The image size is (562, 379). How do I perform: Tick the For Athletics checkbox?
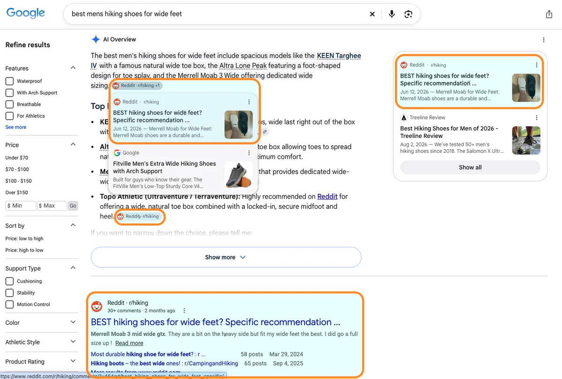tap(9, 116)
